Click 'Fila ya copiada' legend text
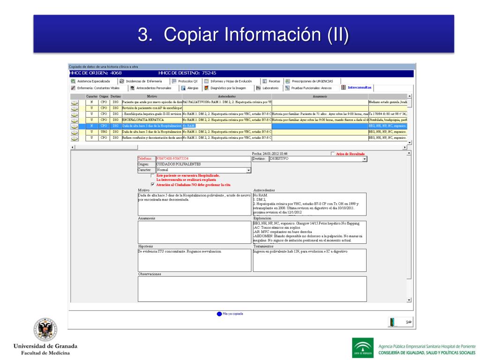Image resolution: width=480 pixels, height=360 pixels. point(232,314)
